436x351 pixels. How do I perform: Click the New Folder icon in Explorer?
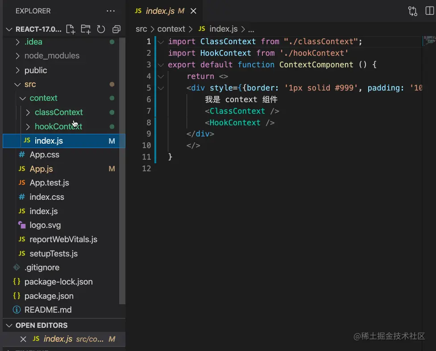tap(86, 29)
